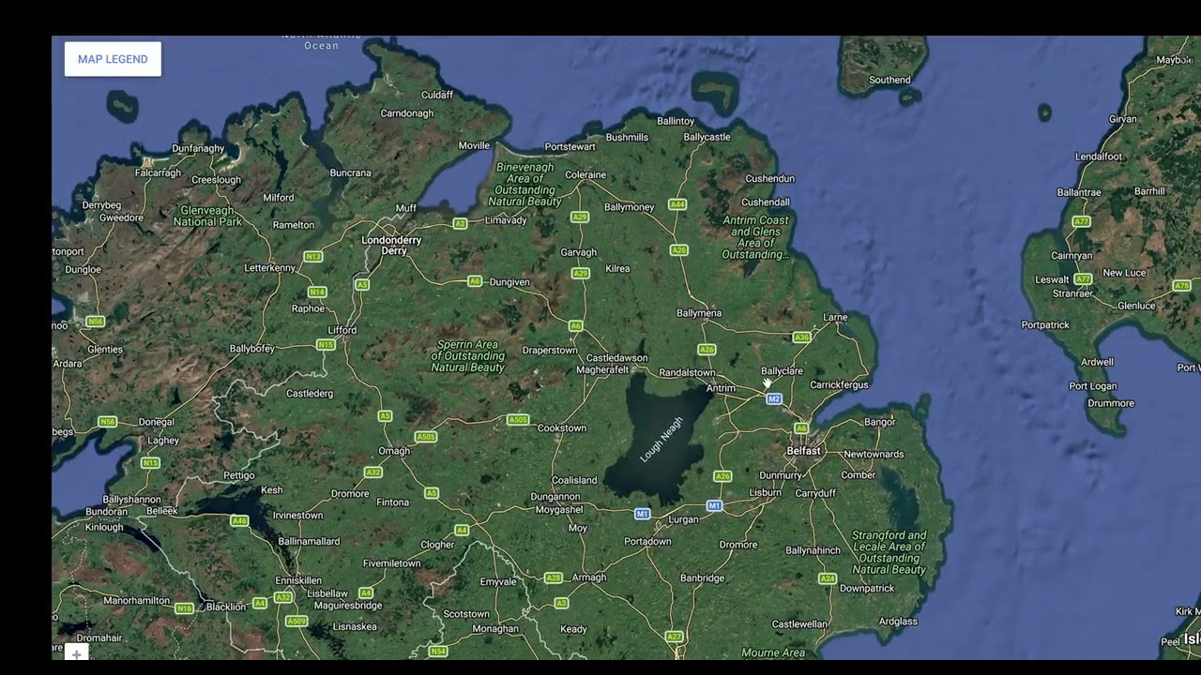Open the MAP LEGEND panel
This screenshot has height=675, width=1201.
tap(113, 59)
